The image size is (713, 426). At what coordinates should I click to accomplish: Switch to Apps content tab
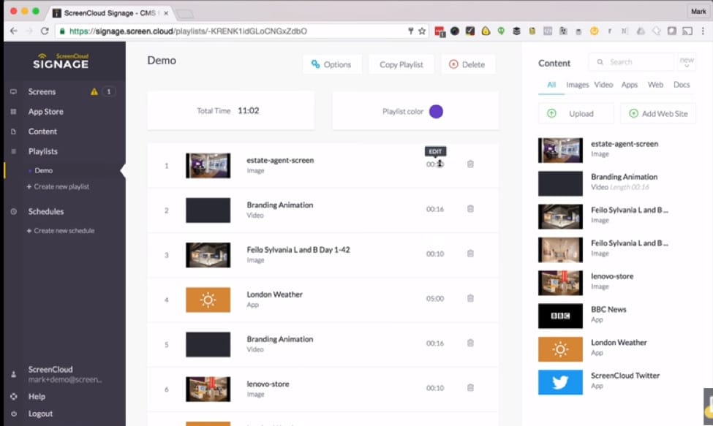[x=630, y=85]
